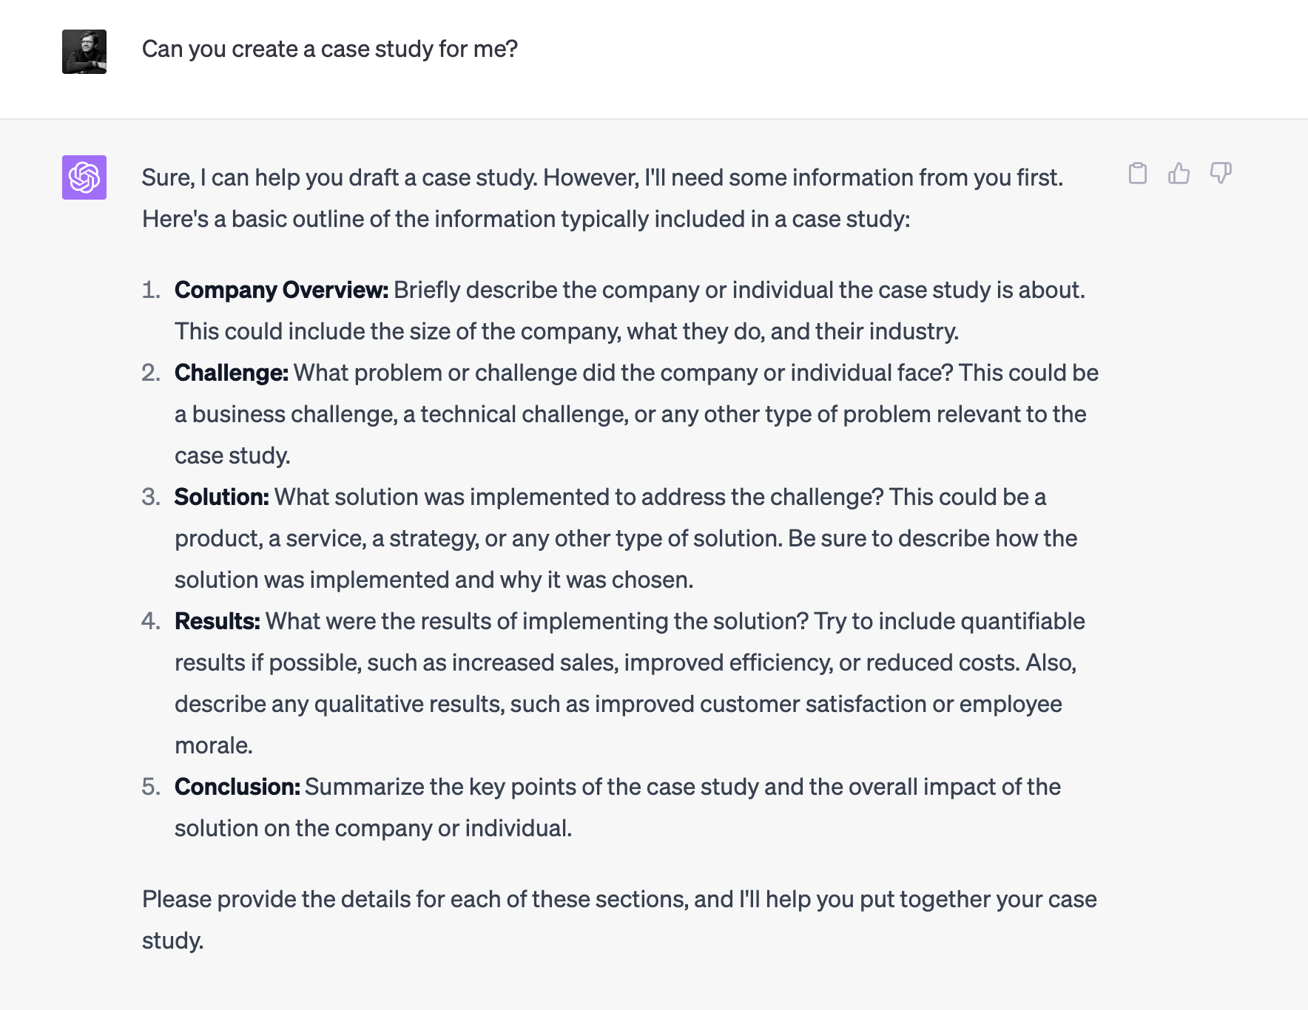Click the 'Please provide the details' closing paragraph
Screen dimensions: 1308x1010
coord(618,899)
